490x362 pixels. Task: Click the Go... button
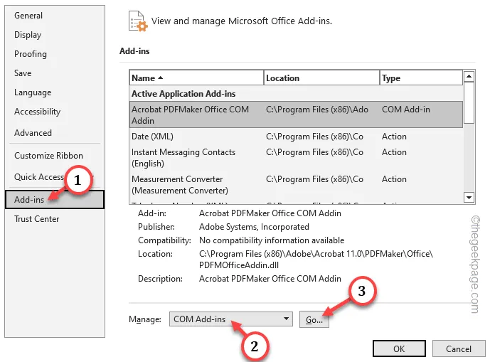[x=314, y=319]
